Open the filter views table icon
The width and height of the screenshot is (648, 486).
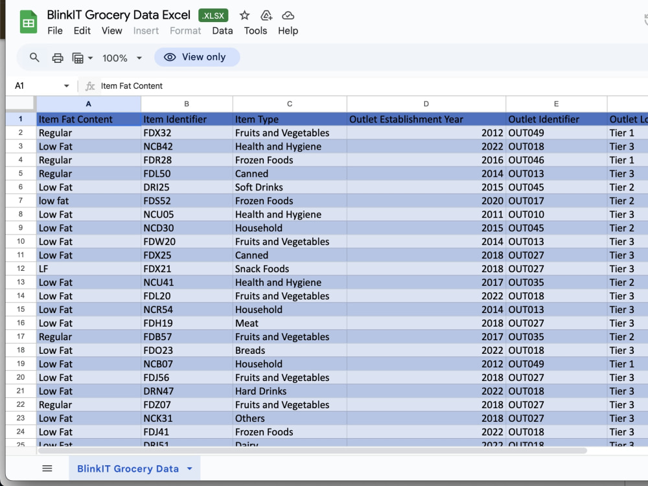[78, 58]
